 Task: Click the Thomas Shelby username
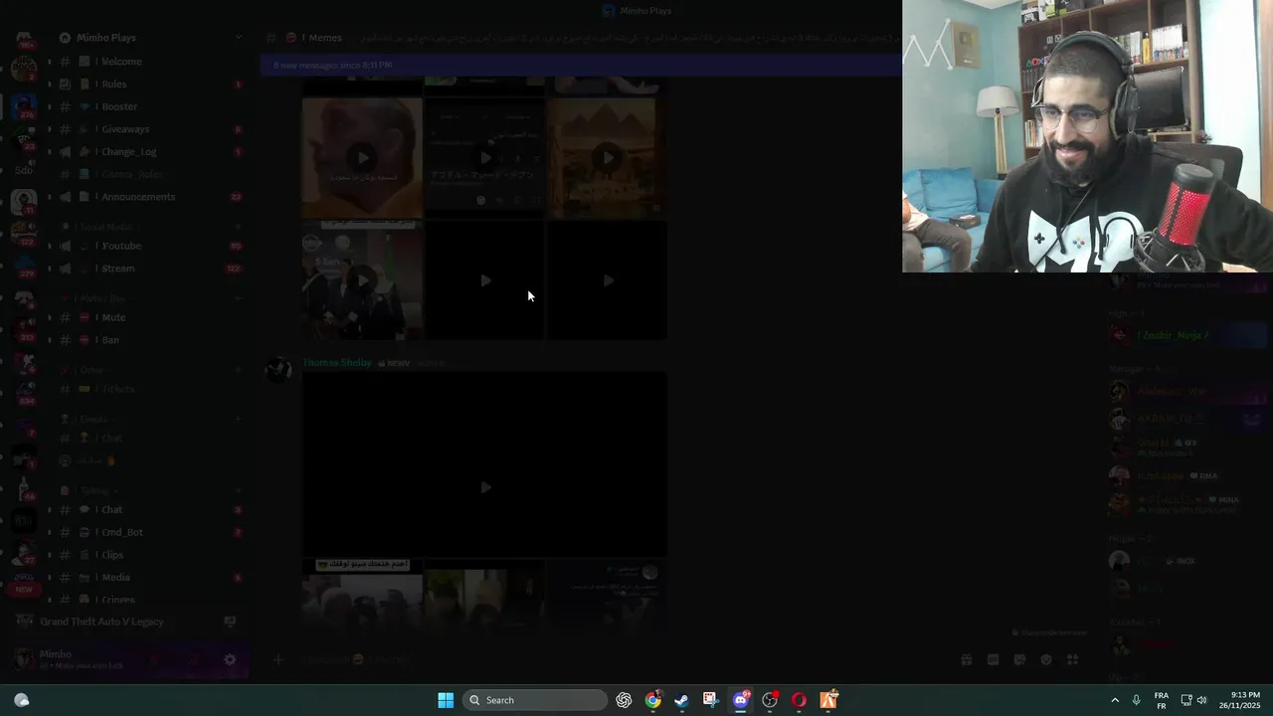click(337, 363)
